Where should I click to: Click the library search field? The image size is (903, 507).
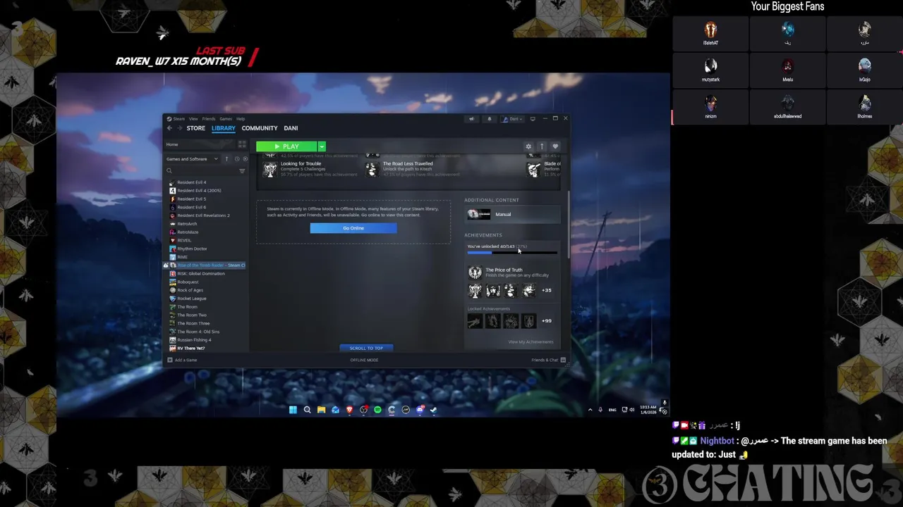pyautogui.click(x=202, y=170)
